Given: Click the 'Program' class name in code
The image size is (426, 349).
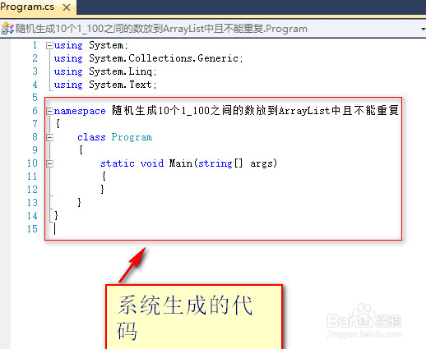Looking at the screenshot, I should [x=132, y=137].
